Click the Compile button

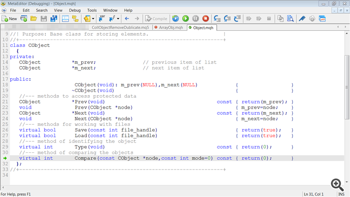pos(156,19)
